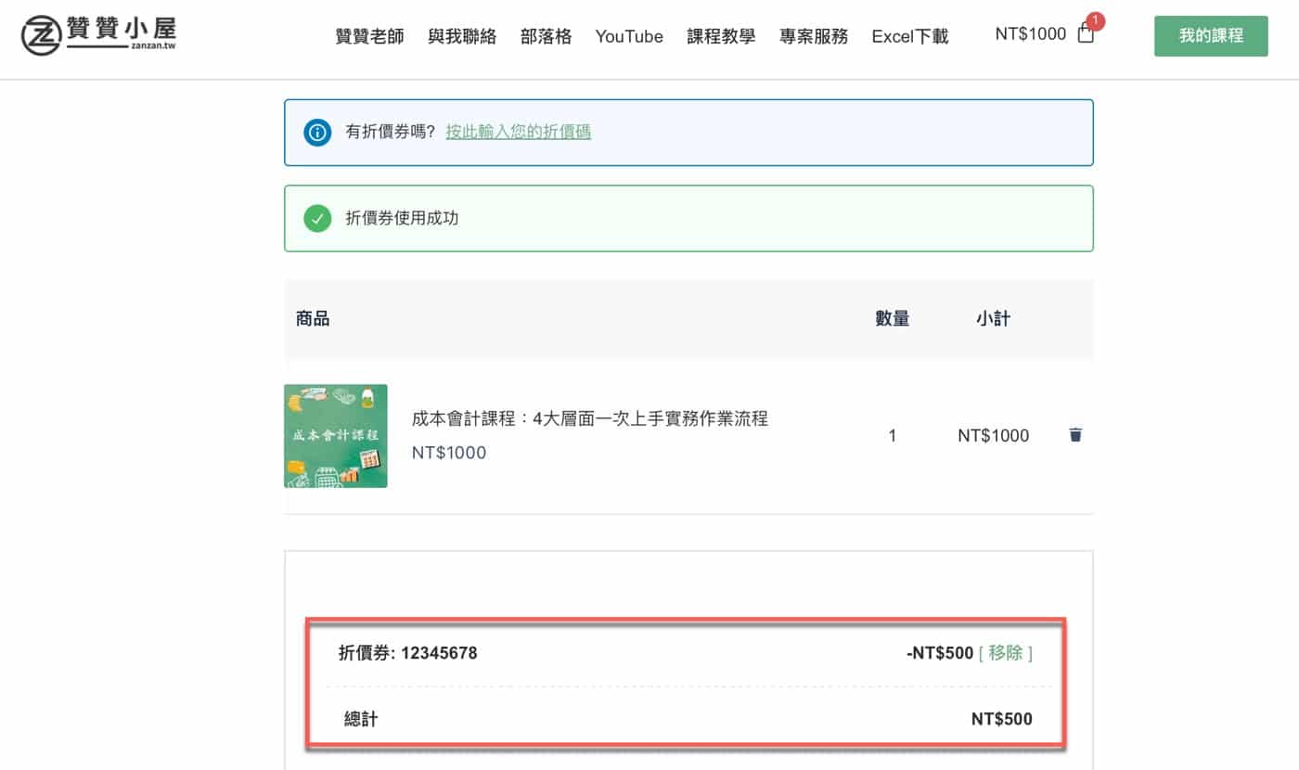
Task: Open the 部落格 nav item
Action: (x=546, y=36)
